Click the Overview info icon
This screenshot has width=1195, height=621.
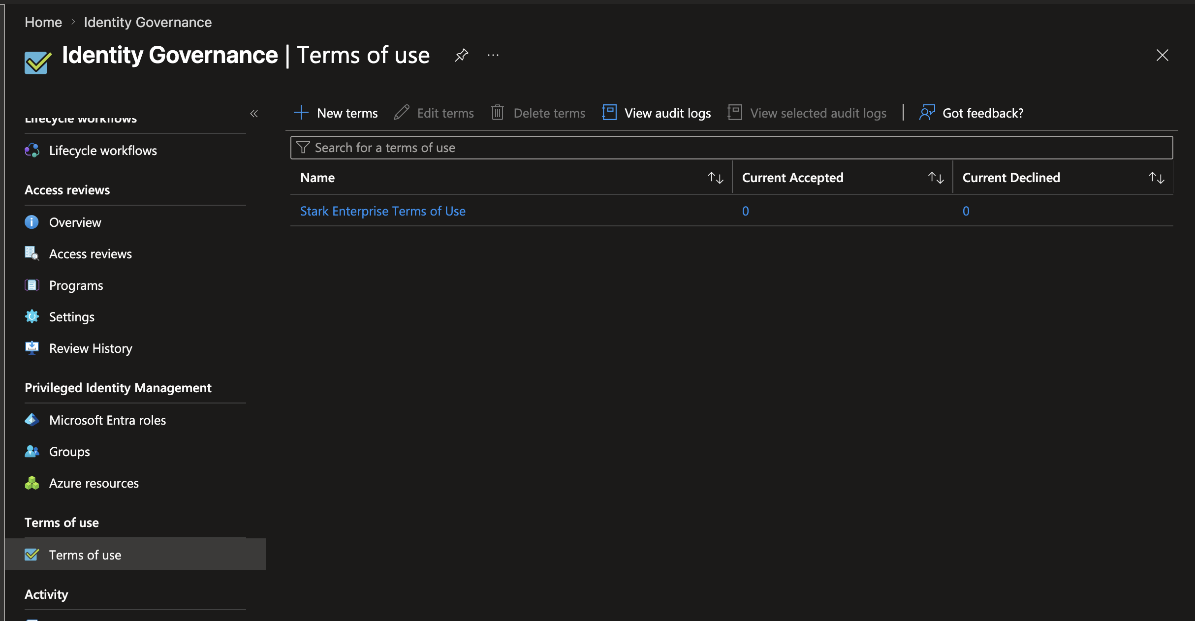pyautogui.click(x=31, y=222)
